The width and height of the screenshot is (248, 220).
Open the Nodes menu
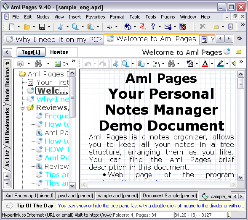[x=43, y=17]
